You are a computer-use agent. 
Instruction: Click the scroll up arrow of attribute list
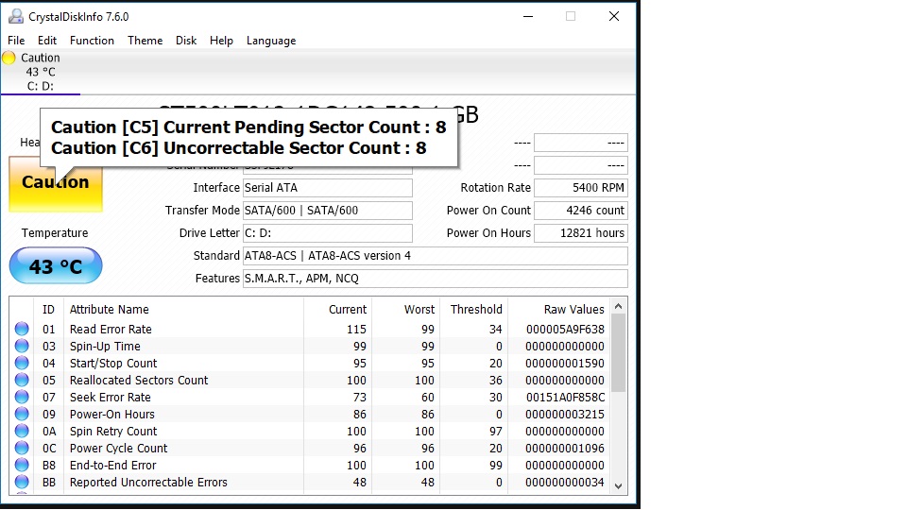(618, 306)
